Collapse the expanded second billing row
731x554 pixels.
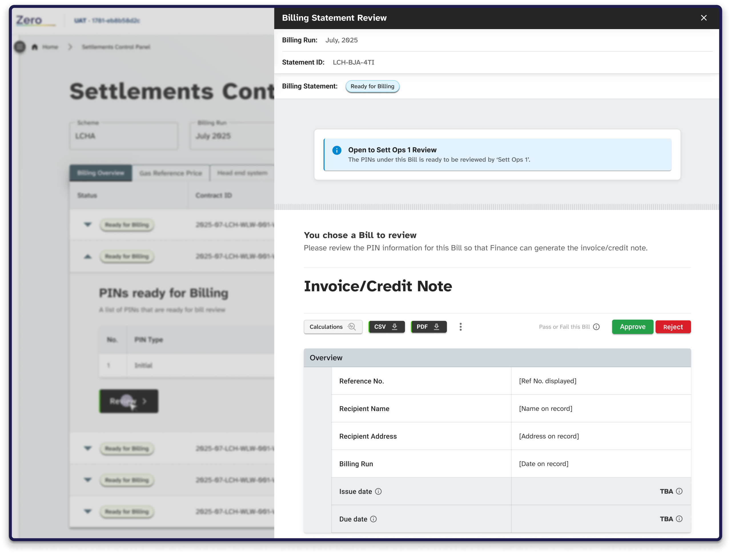[88, 256]
